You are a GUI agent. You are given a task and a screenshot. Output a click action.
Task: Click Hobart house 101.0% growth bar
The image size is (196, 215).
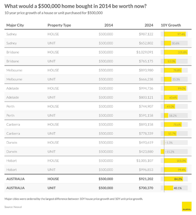tap(175, 161)
